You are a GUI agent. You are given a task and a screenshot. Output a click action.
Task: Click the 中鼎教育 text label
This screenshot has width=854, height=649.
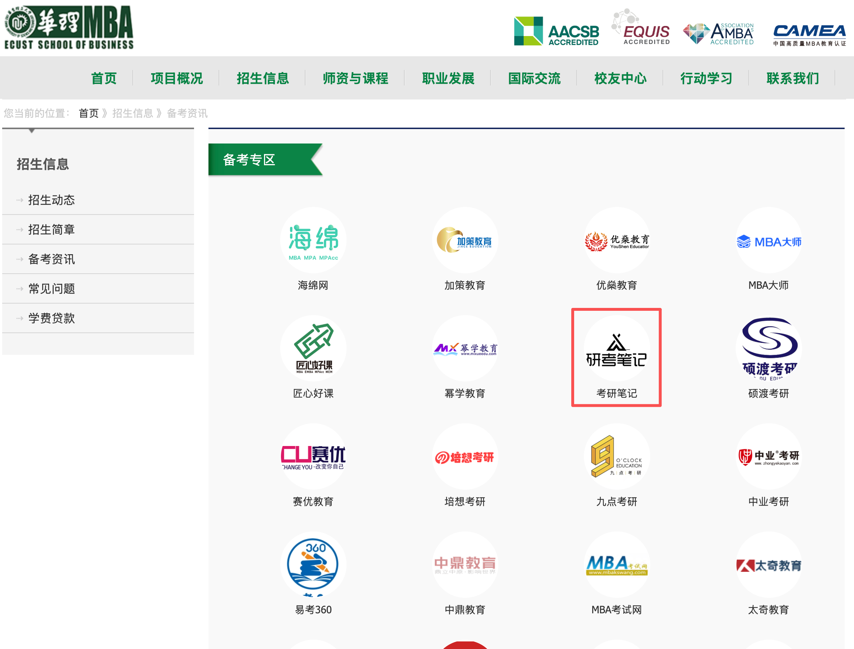click(x=465, y=610)
